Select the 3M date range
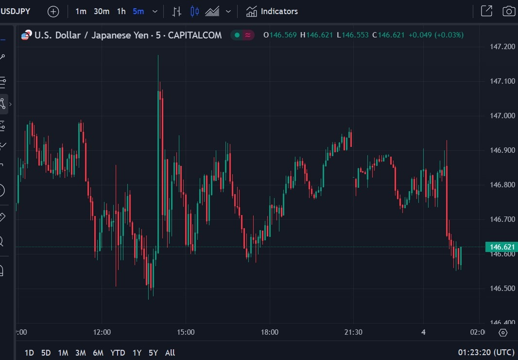 (81, 353)
